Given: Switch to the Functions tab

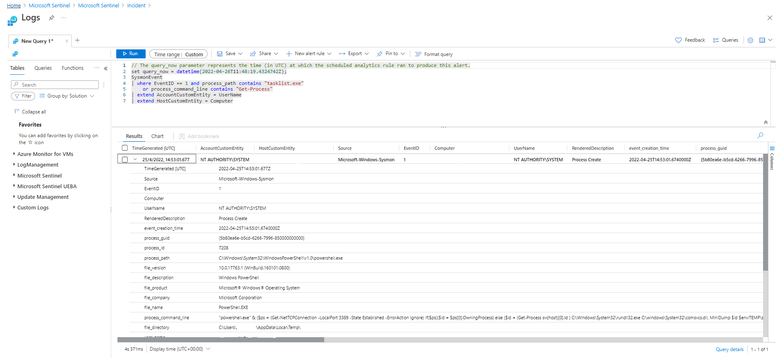Looking at the screenshot, I should (x=73, y=68).
